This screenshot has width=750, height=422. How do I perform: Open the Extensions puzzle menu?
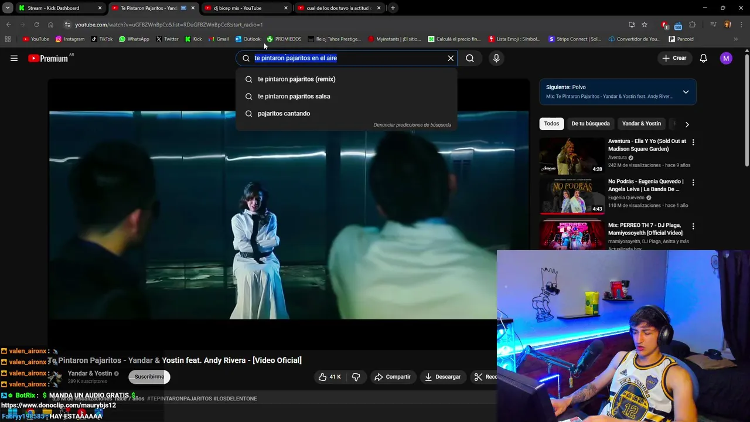pos(693,25)
